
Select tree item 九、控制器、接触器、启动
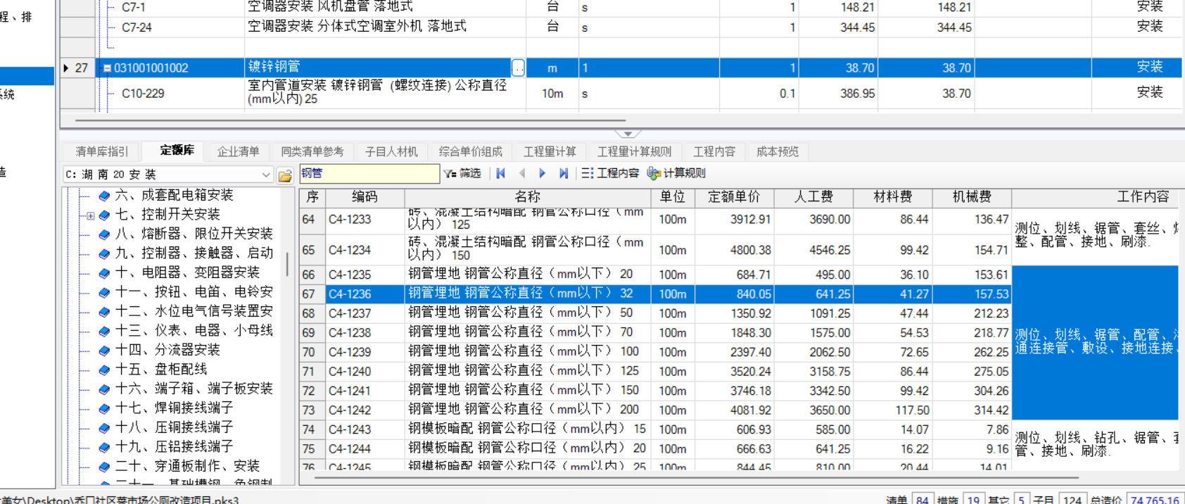[194, 253]
